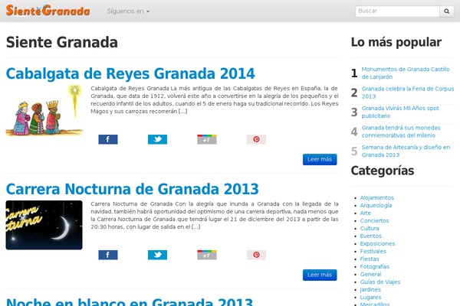Viewport: 460px width, 306px height.
Task: Click the Carrera Nocturna moon thumbnail
Action: click(44, 225)
